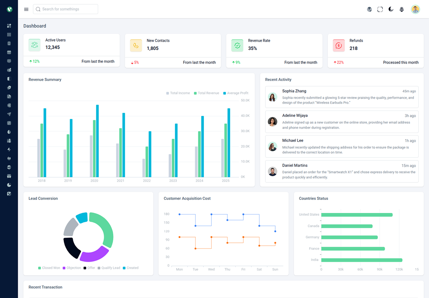Image resolution: width=429 pixels, height=298 pixels.
Task: Click the Objection purple legend swatch
Action: [64, 268]
